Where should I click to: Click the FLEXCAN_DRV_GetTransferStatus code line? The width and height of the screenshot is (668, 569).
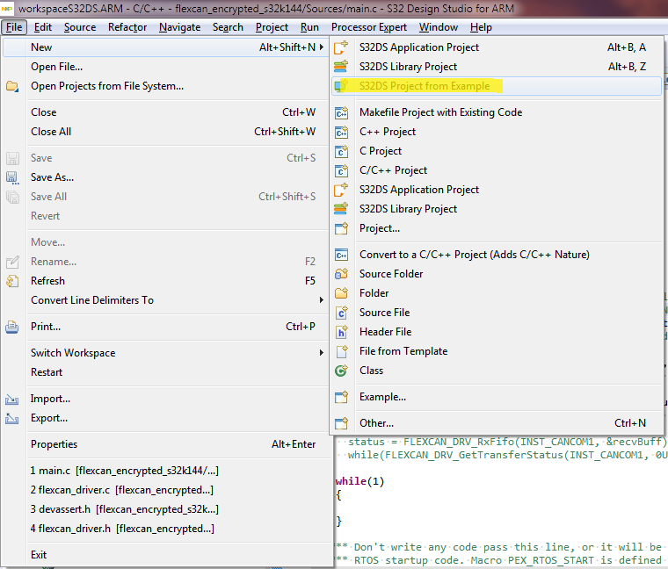coord(507,455)
